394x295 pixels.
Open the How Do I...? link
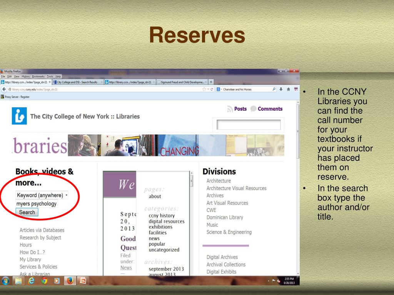32,252
